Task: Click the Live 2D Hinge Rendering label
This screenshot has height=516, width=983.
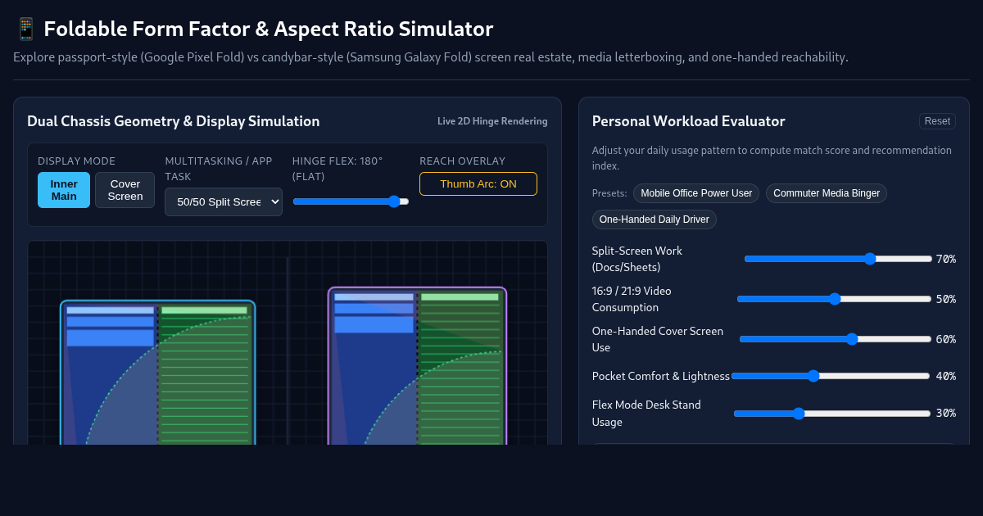Action: pyautogui.click(x=492, y=121)
